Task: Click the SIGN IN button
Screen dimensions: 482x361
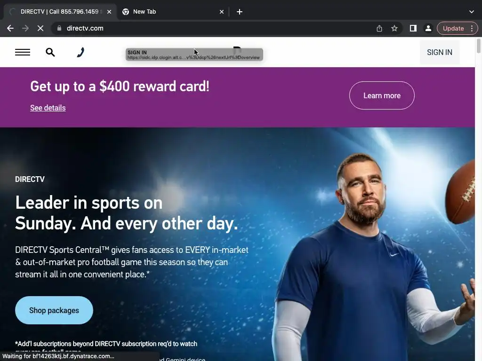Action: [440, 53]
